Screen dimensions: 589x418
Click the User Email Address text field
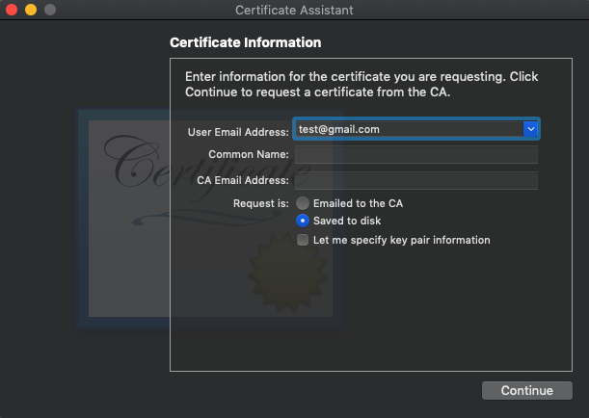[407, 129]
